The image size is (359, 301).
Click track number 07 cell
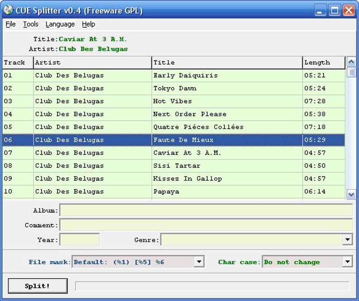18,153
